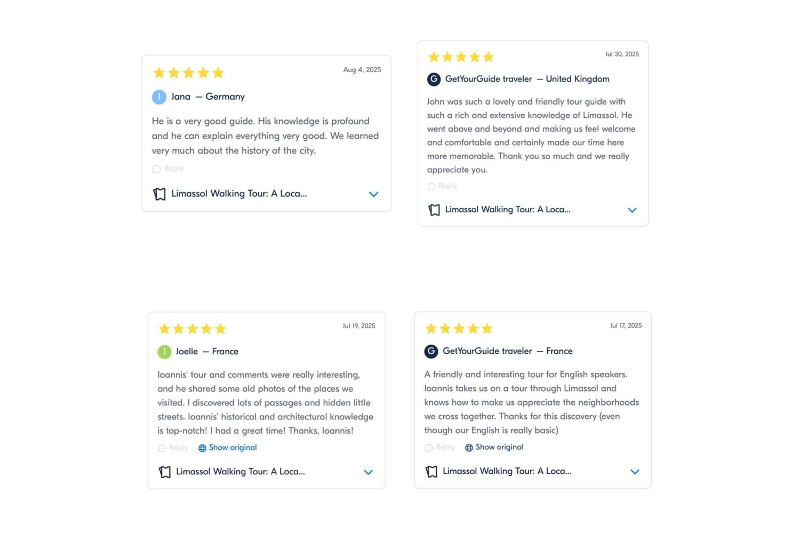Expand tour details on Jul 17 review
The width and height of the screenshot is (800, 534).
[635, 472]
